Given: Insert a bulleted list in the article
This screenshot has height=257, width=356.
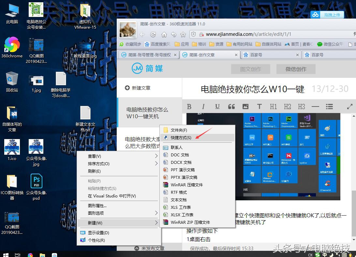Looking at the screenshot, I should (329, 106).
